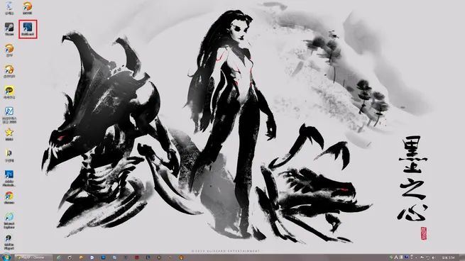
Task: Open the Chrome desktop shortcut
Action: click(x=9, y=198)
